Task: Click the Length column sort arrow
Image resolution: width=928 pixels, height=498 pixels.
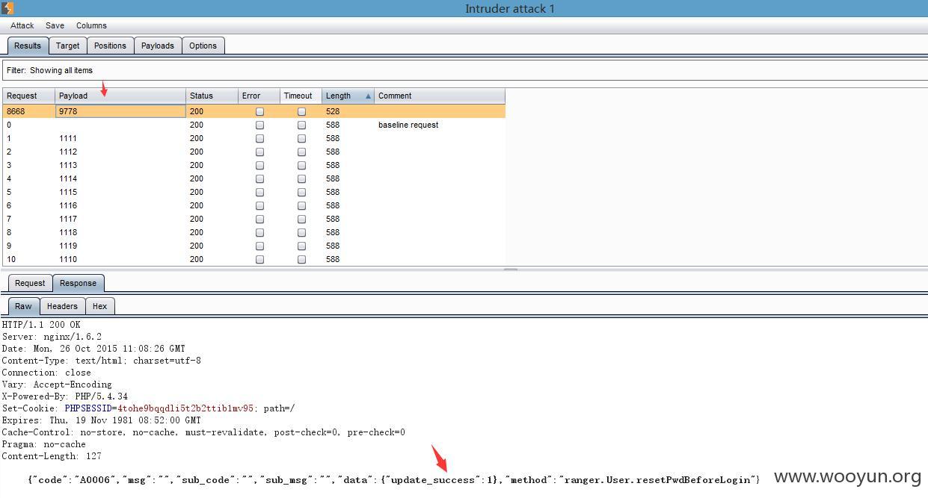Action: tap(368, 96)
